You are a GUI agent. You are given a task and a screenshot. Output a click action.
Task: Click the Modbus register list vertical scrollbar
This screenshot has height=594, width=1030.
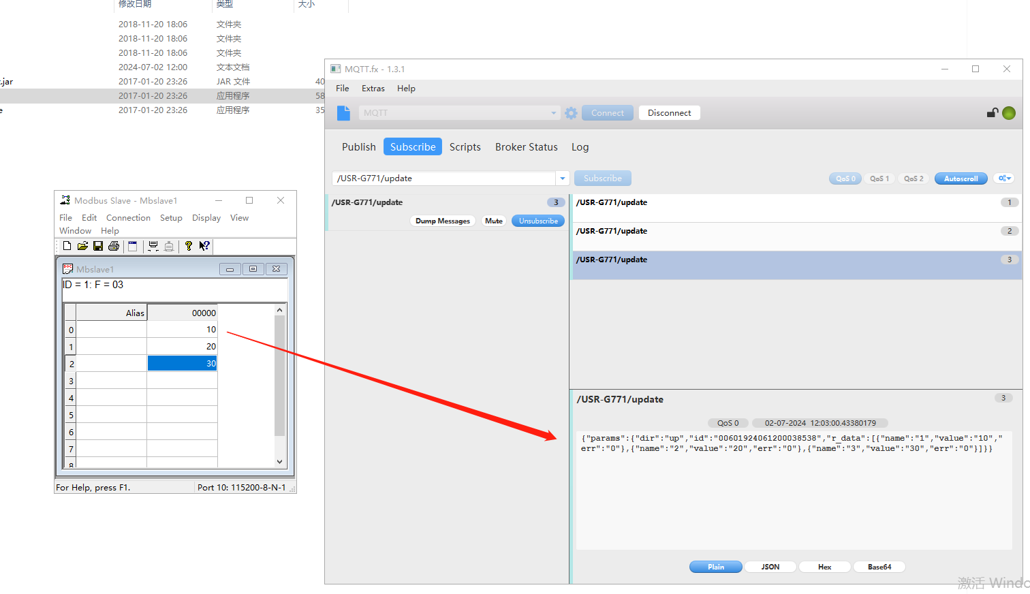(279, 381)
